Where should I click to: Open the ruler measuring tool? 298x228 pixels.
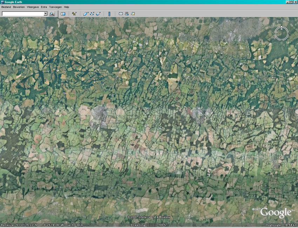pos(109,14)
